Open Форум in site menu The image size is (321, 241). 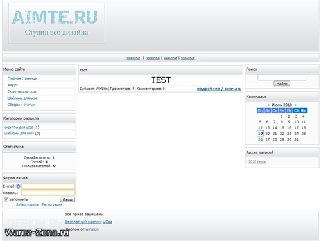13,85
